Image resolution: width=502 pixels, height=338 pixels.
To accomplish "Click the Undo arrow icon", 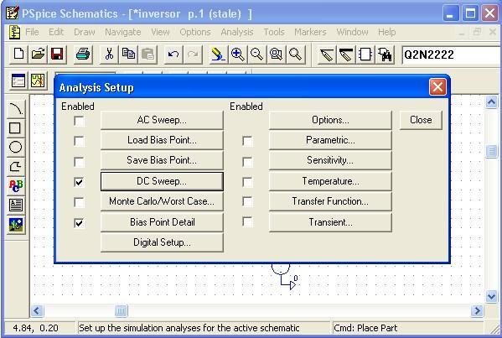I will (x=173, y=54).
